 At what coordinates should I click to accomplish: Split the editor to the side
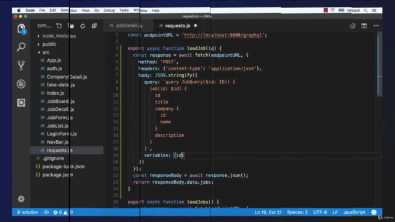coord(364,26)
